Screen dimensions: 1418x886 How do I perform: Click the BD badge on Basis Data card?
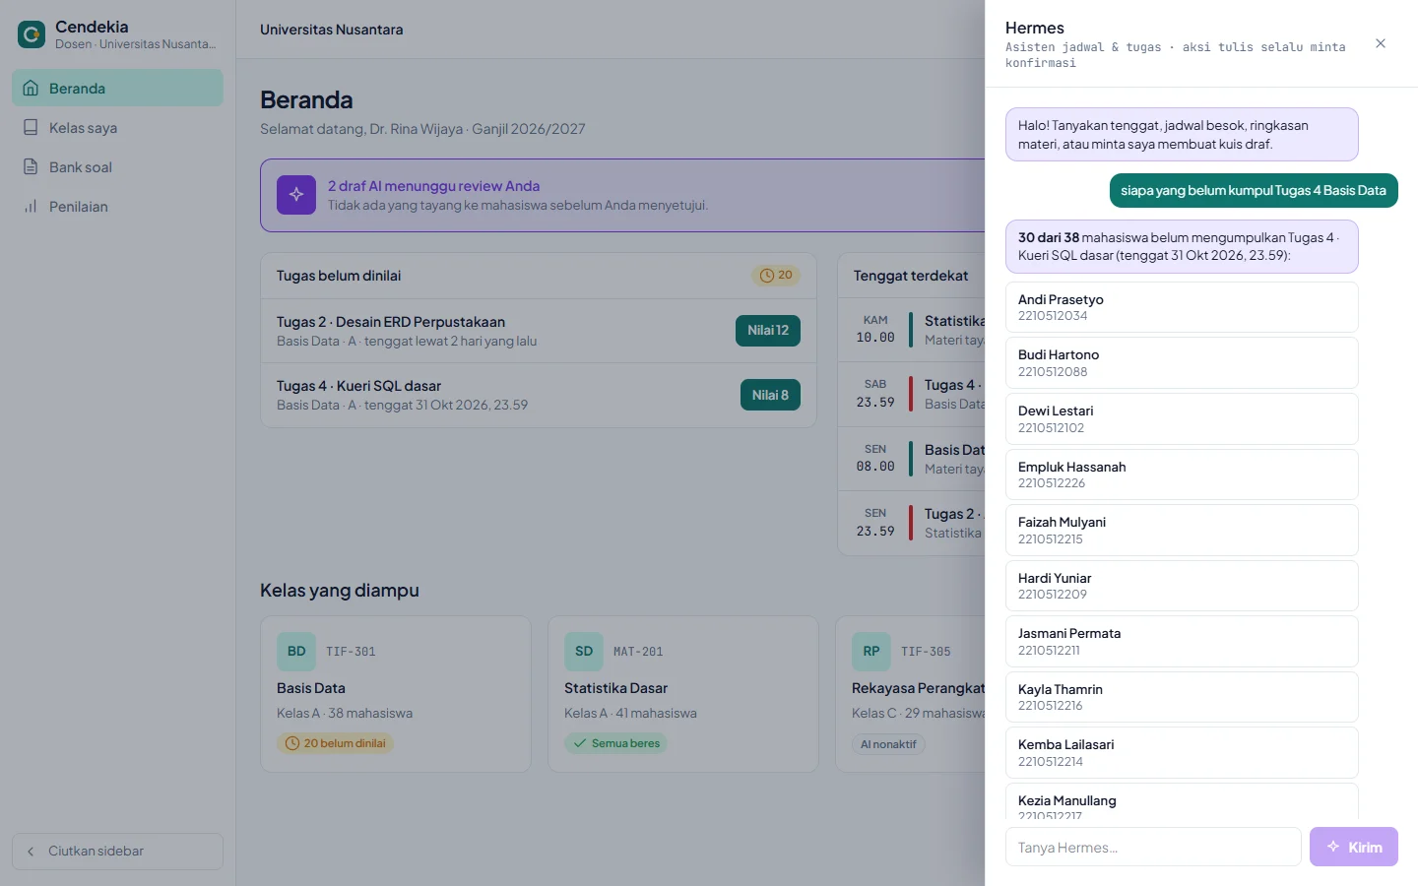tap(296, 651)
